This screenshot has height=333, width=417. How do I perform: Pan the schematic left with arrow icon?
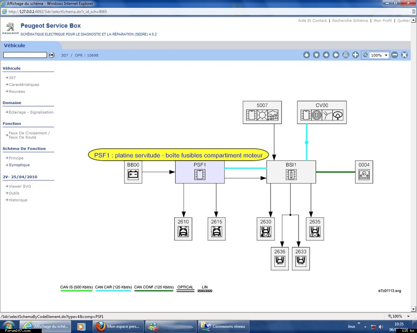(x=326, y=55)
